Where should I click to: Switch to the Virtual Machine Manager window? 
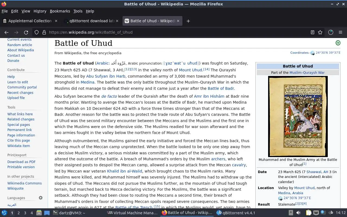(x=132, y=213)
